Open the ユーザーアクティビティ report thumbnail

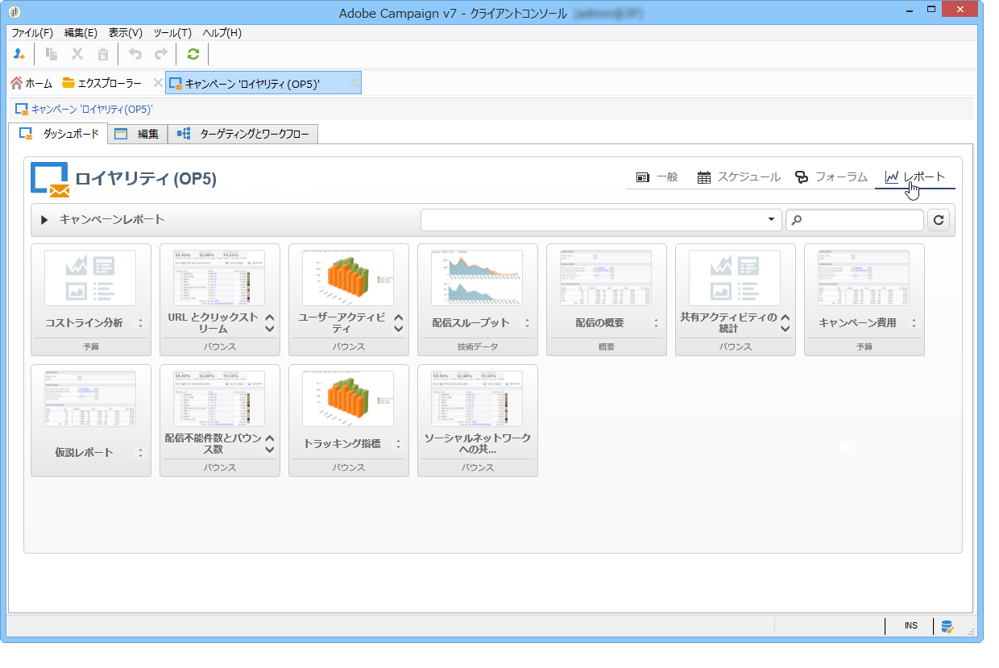[x=348, y=278]
